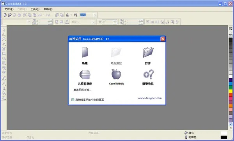Open 新增功能 (What's New) question mark icon
Image resolution: width=234 pixels, height=141 pixels.
point(148,74)
